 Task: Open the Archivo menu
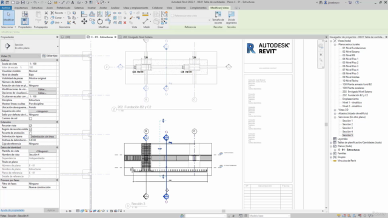click(x=5, y=8)
